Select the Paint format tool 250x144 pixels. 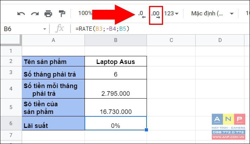62,14
